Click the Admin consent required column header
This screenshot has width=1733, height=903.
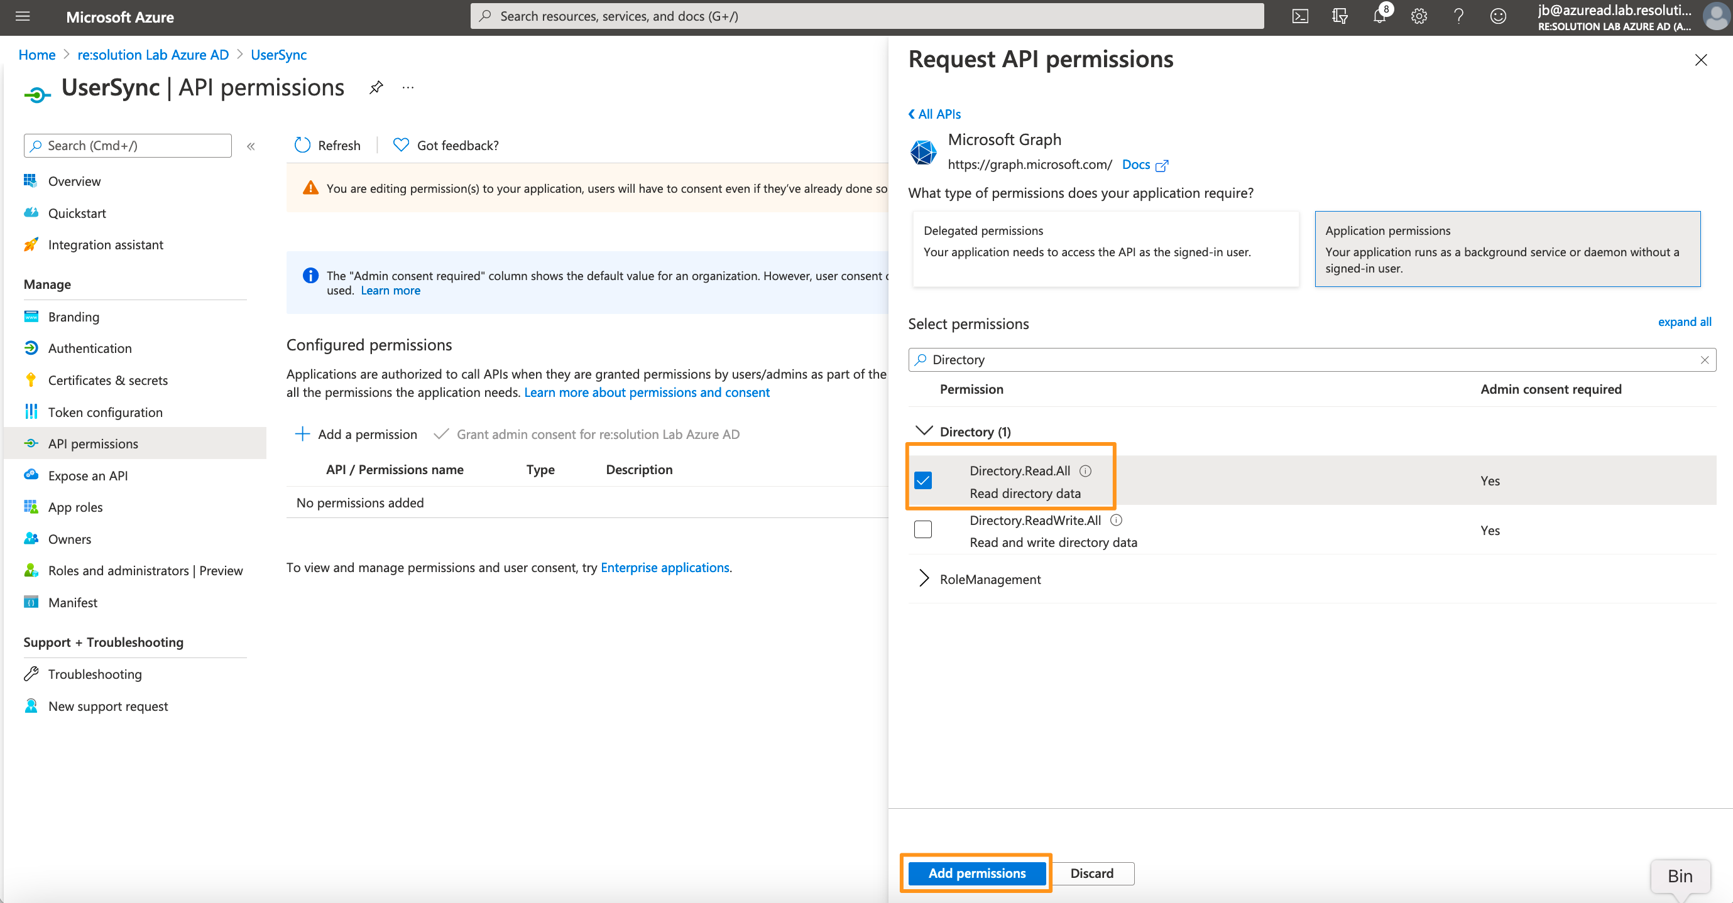(1551, 389)
